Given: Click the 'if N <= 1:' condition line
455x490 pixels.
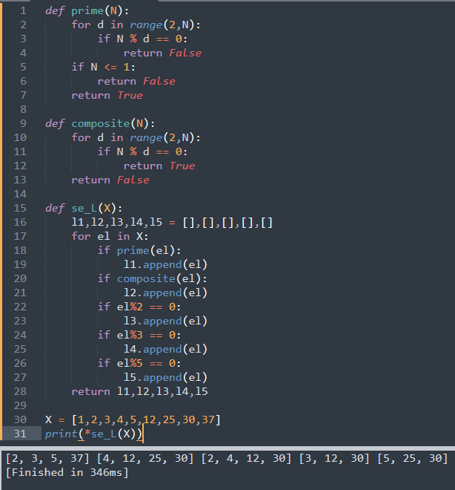Looking at the screenshot, I should 103,67.
